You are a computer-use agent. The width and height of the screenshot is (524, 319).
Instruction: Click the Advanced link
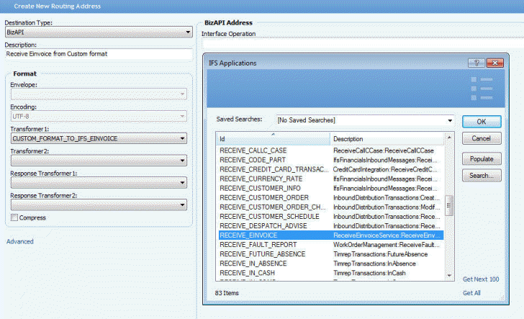pyautogui.click(x=20, y=241)
